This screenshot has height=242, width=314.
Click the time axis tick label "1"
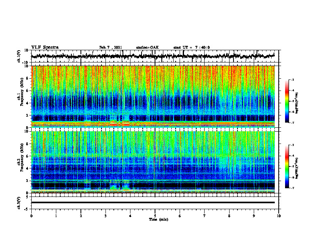click(56, 216)
